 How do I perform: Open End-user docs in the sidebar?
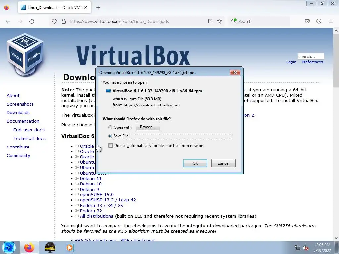tap(29, 130)
